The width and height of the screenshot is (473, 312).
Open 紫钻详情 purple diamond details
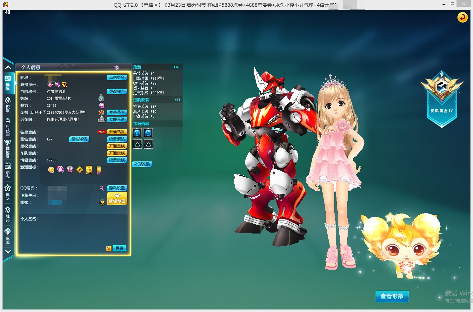pyautogui.click(x=79, y=139)
